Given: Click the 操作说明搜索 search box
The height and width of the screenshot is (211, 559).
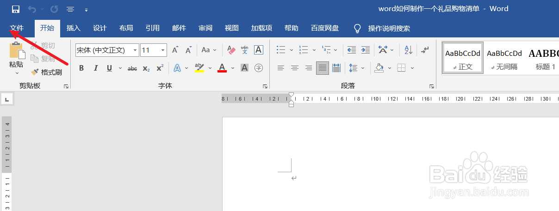Looking at the screenshot, I should point(389,28).
